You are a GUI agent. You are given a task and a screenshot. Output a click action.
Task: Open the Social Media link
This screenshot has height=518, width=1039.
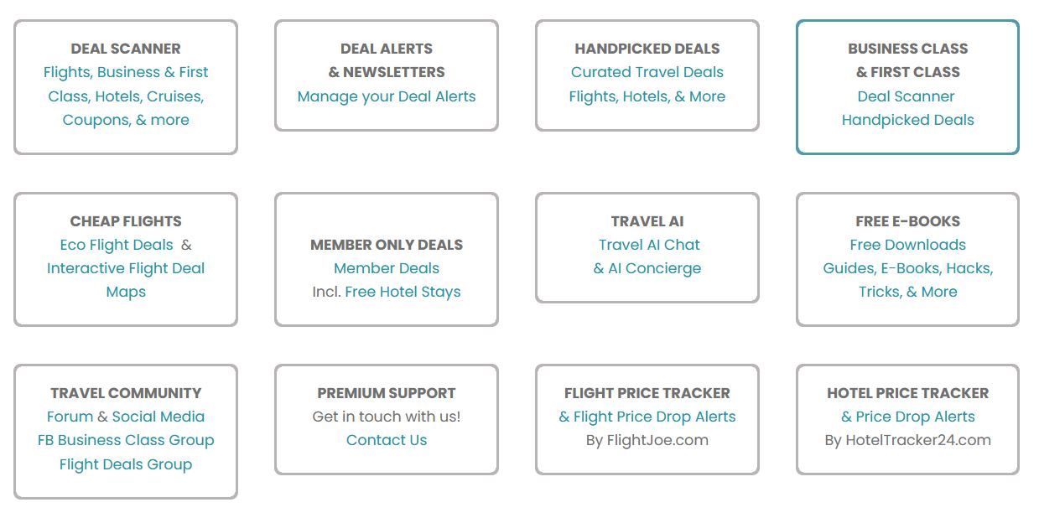[x=158, y=417]
